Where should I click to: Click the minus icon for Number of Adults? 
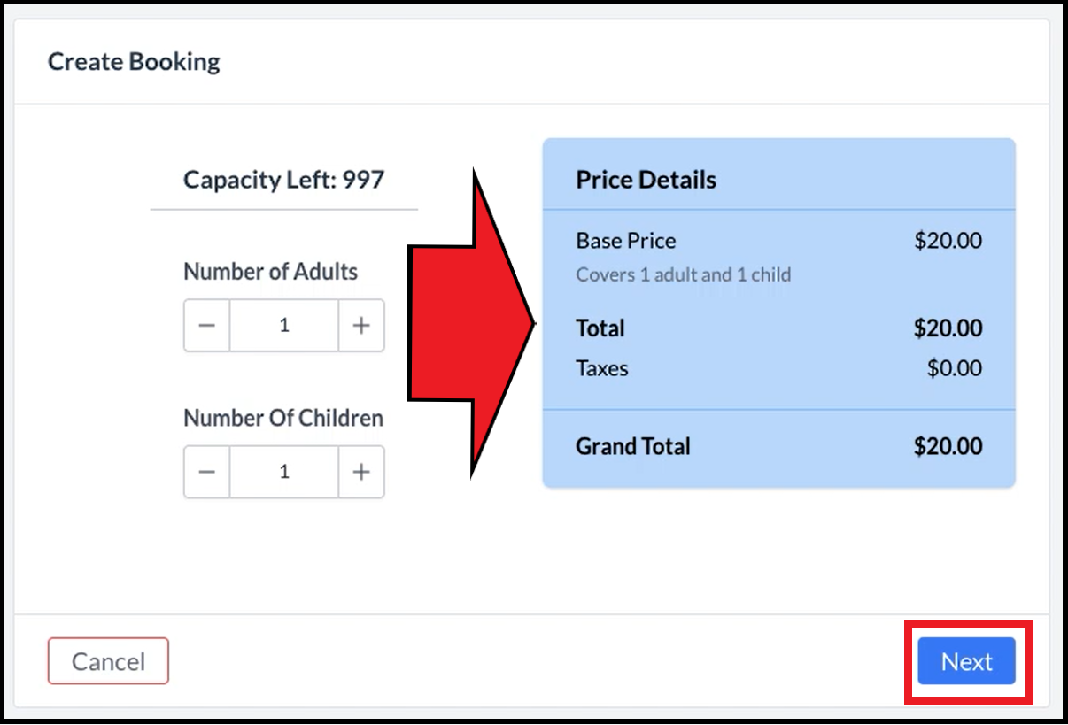(206, 325)
